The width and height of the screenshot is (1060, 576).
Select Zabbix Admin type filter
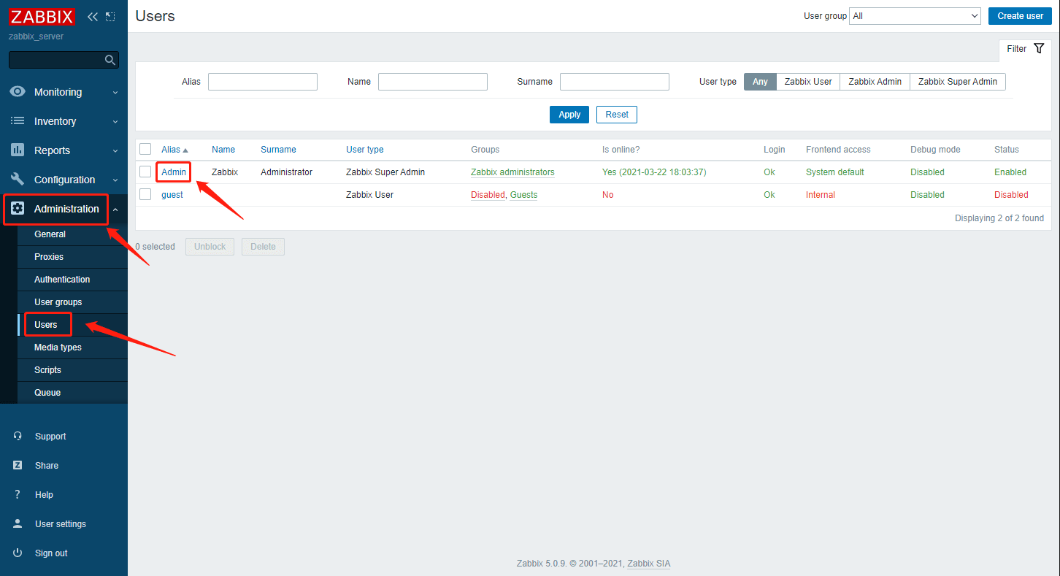pyautogui.click(x=875, y=82)
